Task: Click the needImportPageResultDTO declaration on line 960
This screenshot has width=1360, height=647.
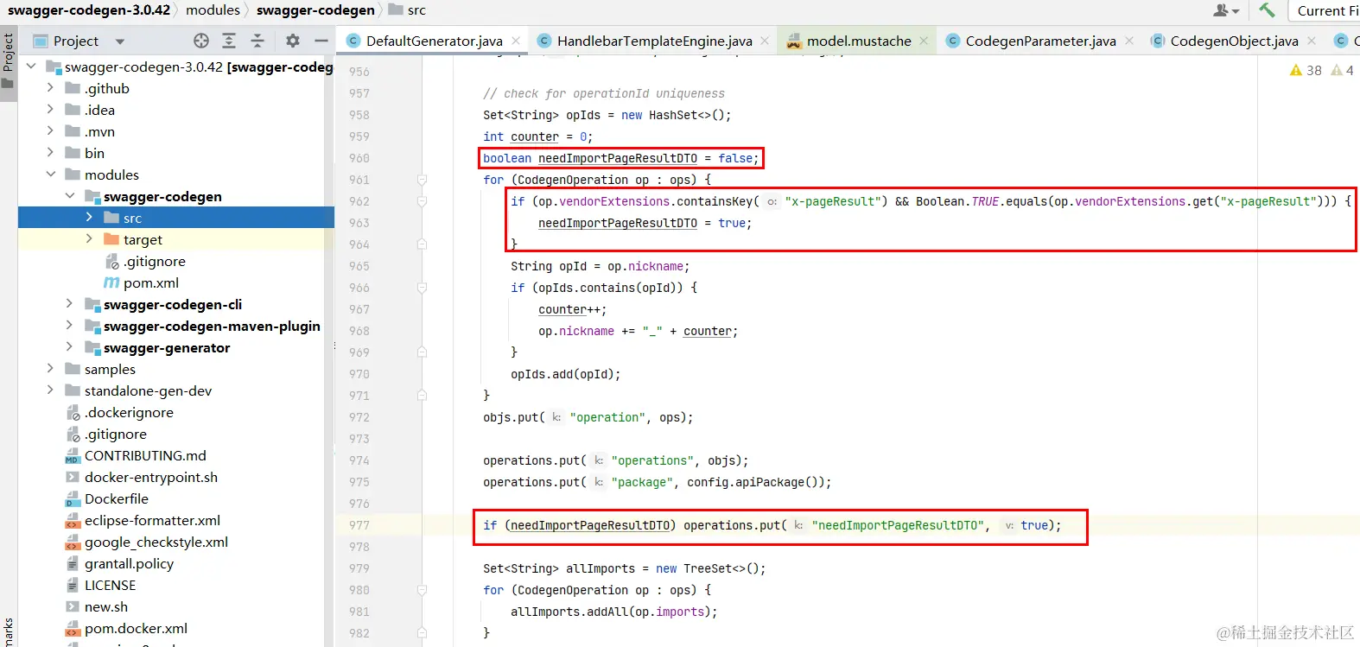Action: 617,158
